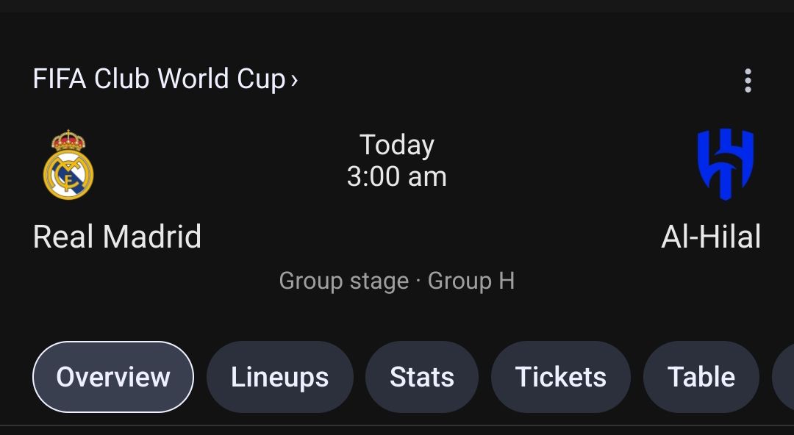Tap the blue Al-Hilal club logo
The image size is (794, 435).
coord(726,164)
